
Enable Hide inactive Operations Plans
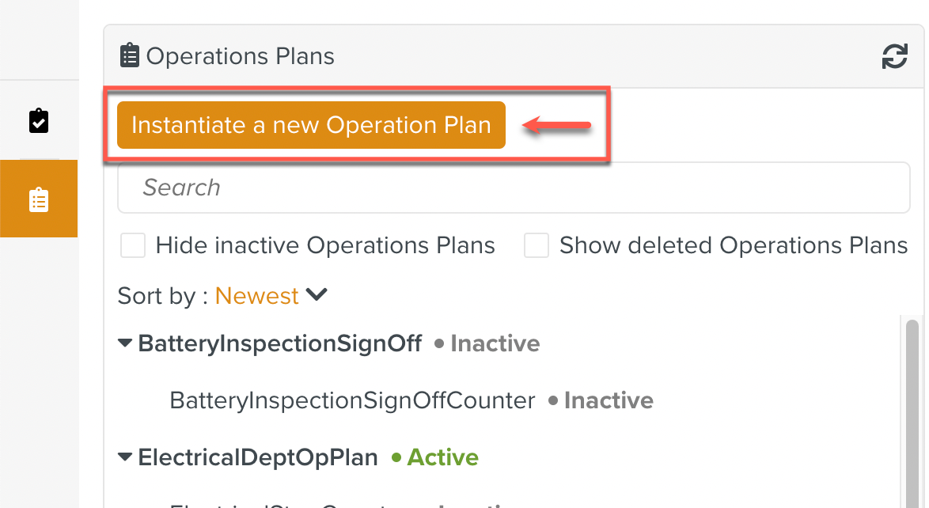coord(132,245)
